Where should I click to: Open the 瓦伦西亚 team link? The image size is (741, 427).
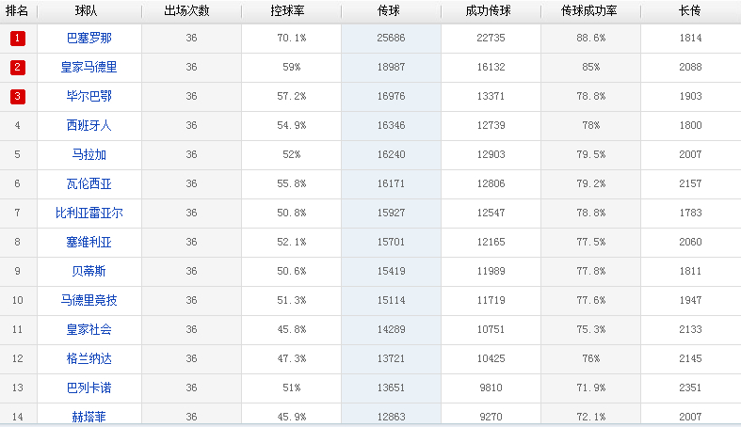click(x=89, y=184)
